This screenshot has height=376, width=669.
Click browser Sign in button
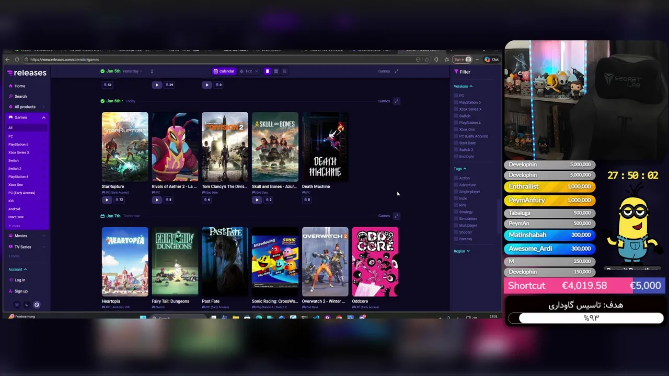(x=462, y=60)
